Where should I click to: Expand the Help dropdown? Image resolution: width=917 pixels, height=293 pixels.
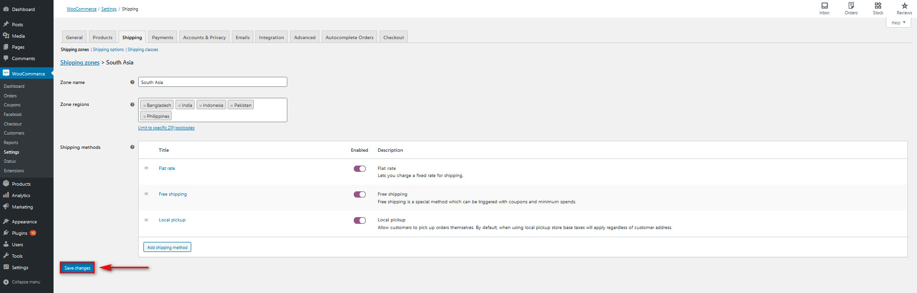(x=898, y=22)
